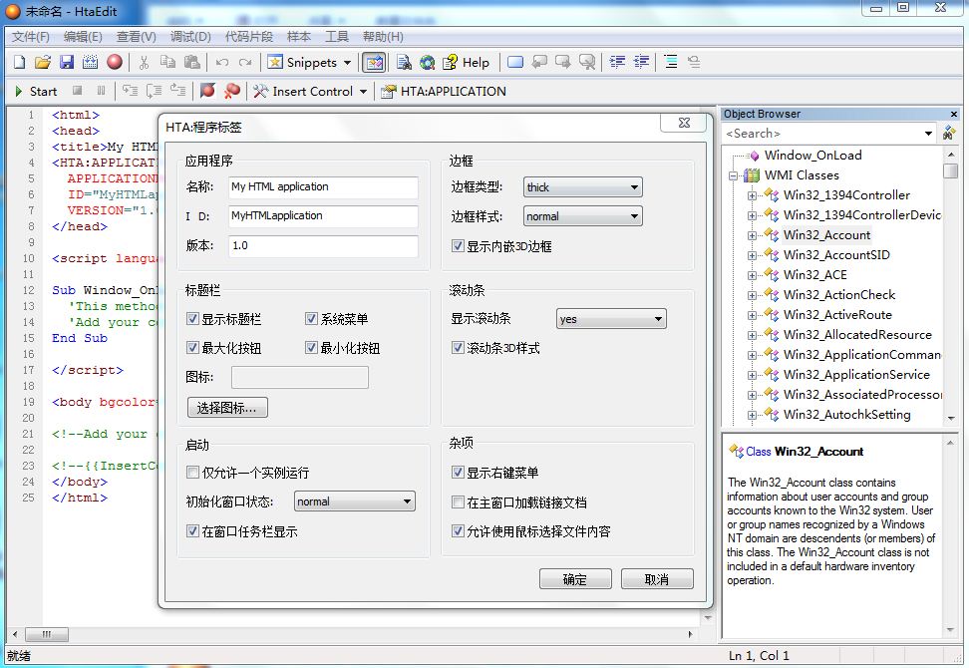The width and height of the screenshot is (969, 668).
Task: Click the Object Browser vertical scrollbar thumb
Action: tap(951, 170)
